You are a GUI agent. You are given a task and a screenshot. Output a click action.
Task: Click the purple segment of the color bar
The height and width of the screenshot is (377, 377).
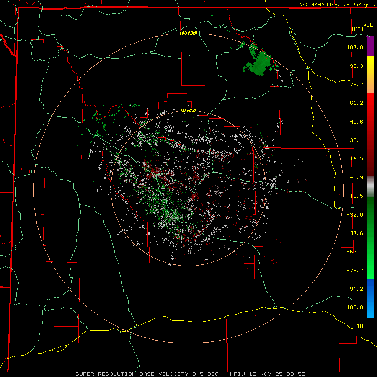coord(370,46)
